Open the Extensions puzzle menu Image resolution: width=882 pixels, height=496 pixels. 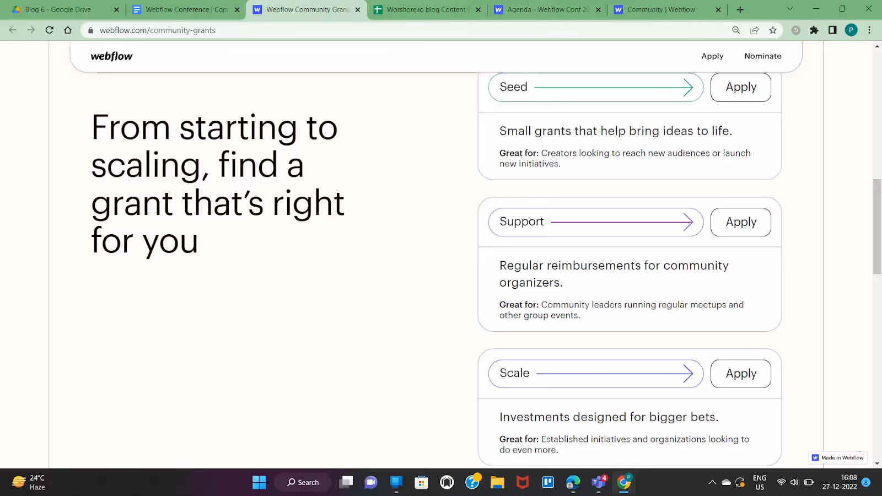click(814, 30)
